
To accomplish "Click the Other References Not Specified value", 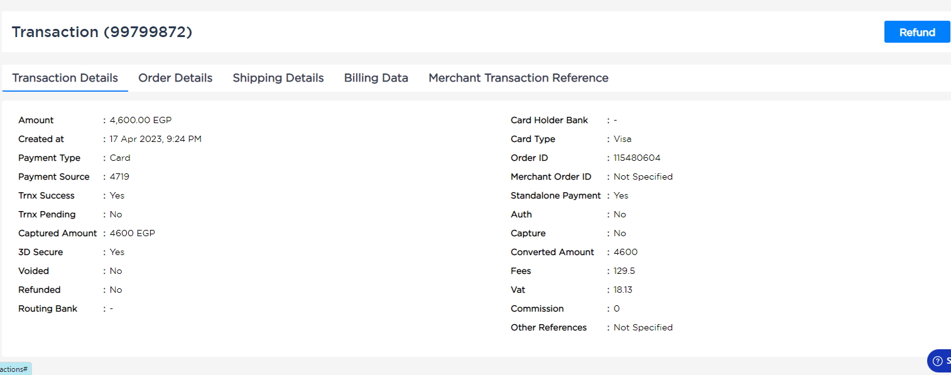I will pos(643,327).
